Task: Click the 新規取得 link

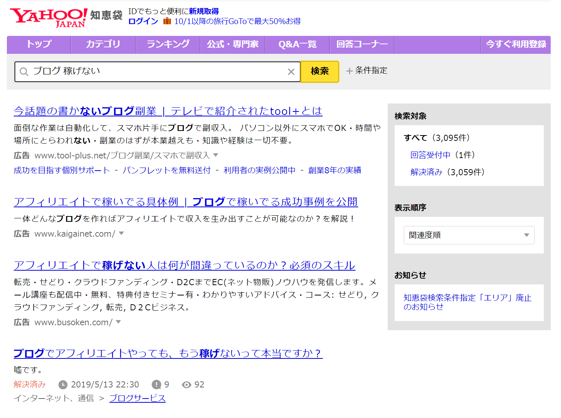Action: tap(204, 11)
